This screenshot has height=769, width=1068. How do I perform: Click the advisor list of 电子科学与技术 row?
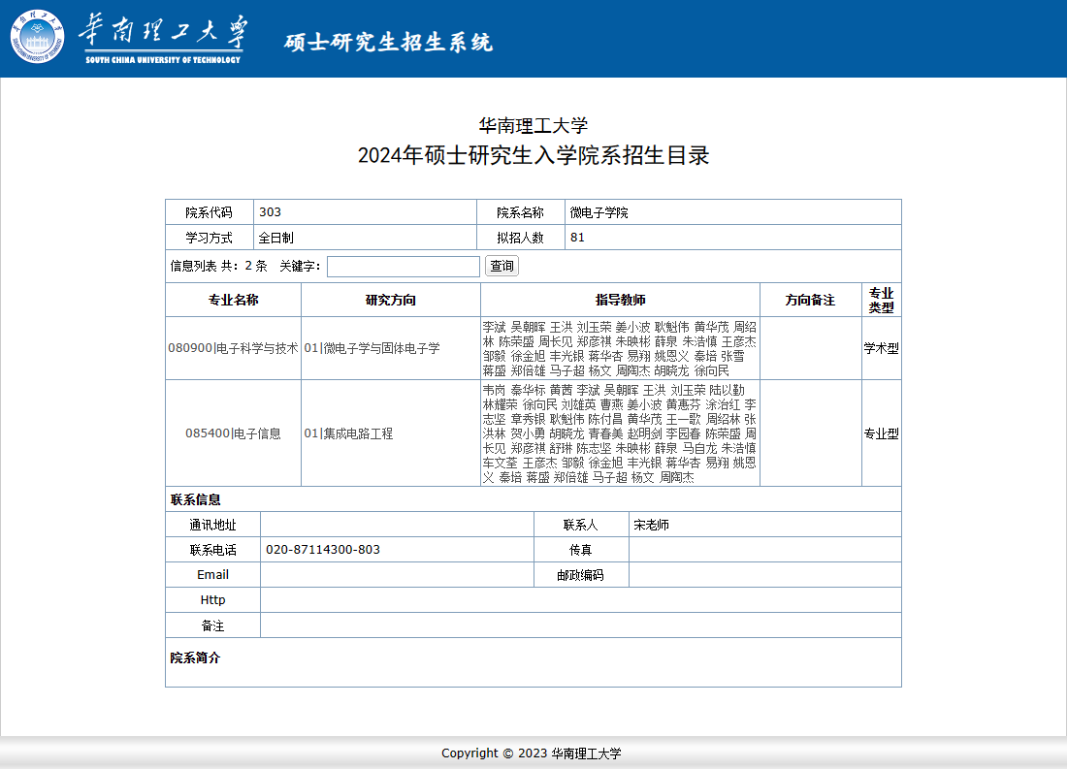coord(620,349)
